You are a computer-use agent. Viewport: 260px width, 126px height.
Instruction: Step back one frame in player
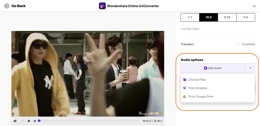[x=23, y=121]
